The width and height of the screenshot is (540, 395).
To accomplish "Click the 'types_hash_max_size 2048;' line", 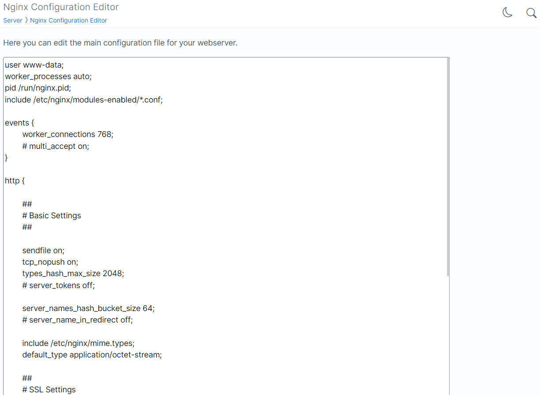I will [x=73, y=273].
